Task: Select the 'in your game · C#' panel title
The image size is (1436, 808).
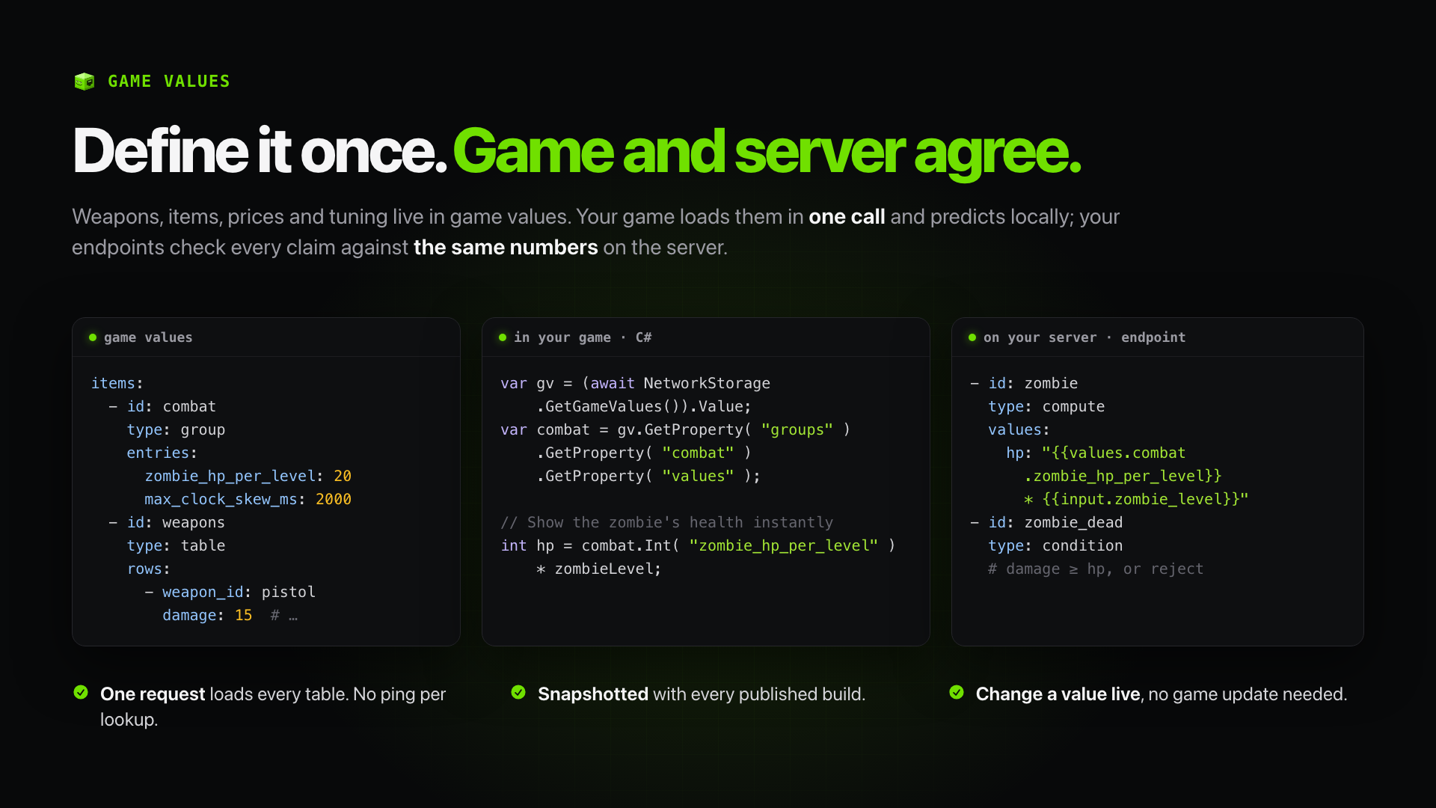Action: pyautogui.click(x=583, y=337)
